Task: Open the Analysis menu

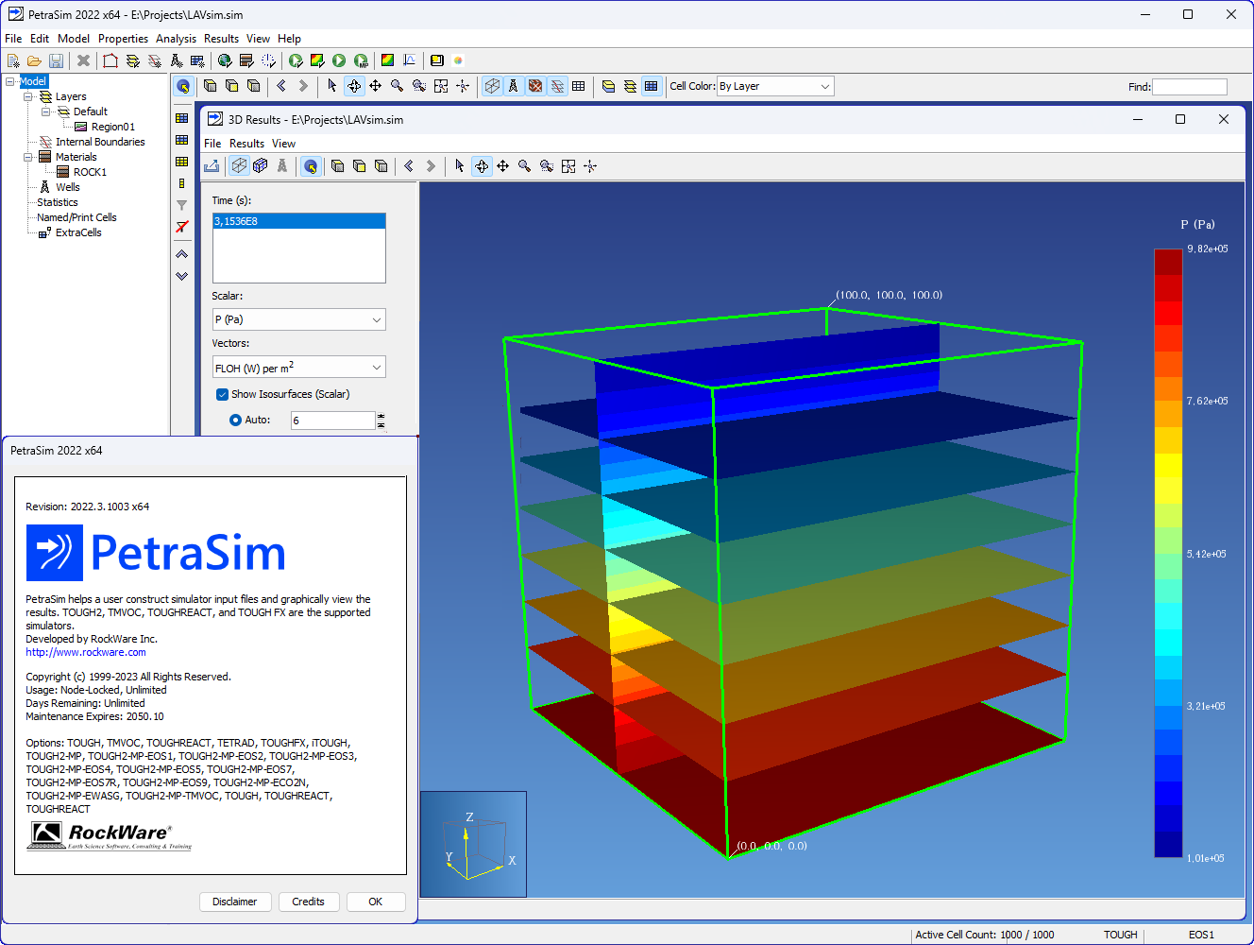Action: pos(176,39)
